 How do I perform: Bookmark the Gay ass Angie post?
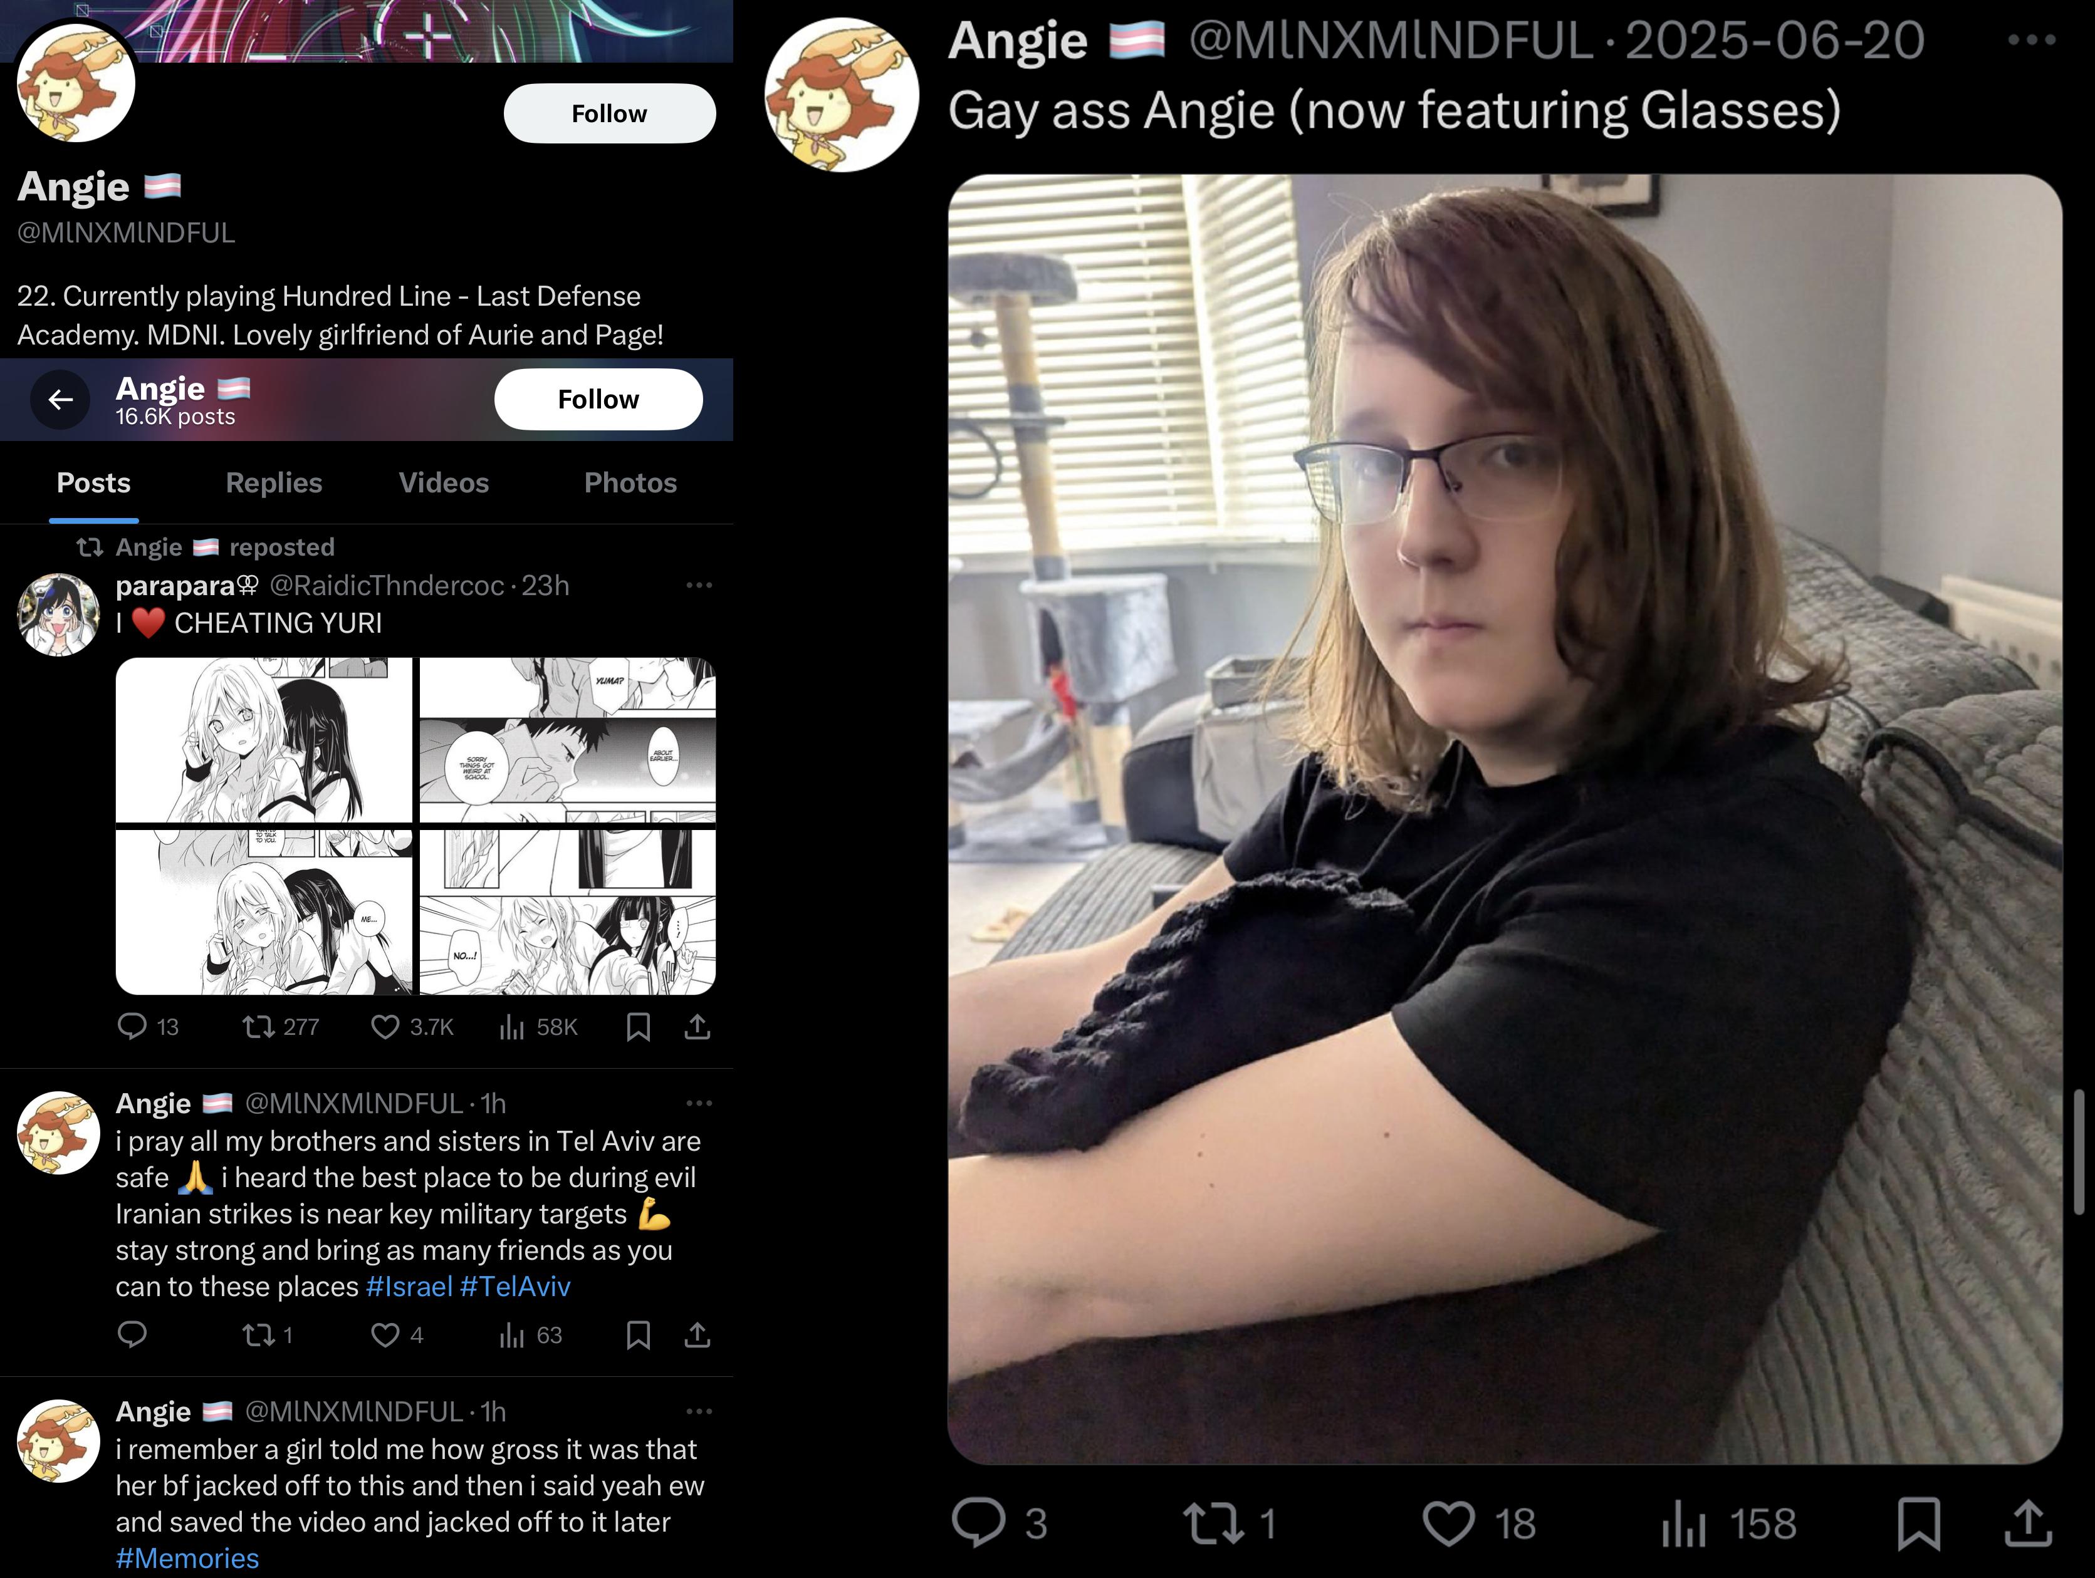[1918, 1524]
